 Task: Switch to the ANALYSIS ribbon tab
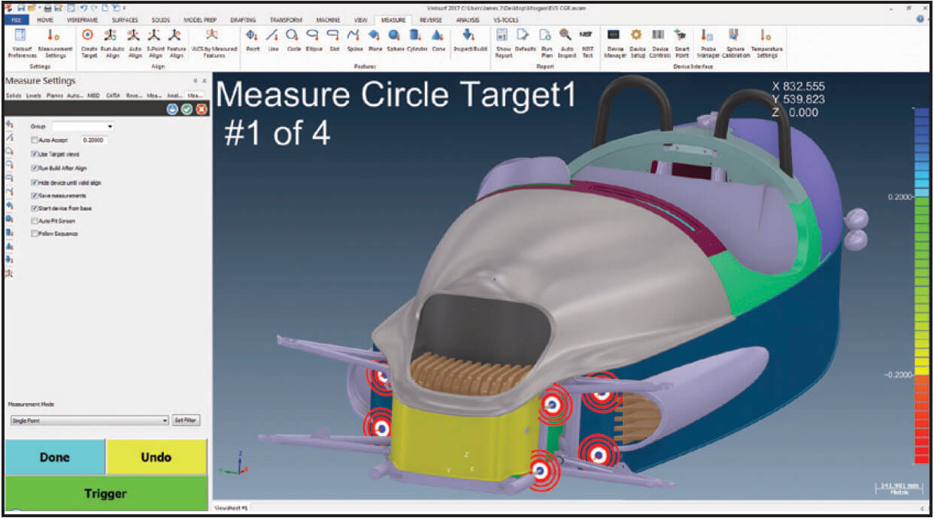pyautogui.click(x=467, y=20)
